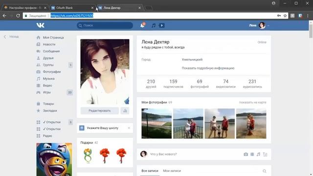The height and width of the screenshot is (176, 313).
Task: Open the Chrome user profile icon
Action: (x=273, y=3)
